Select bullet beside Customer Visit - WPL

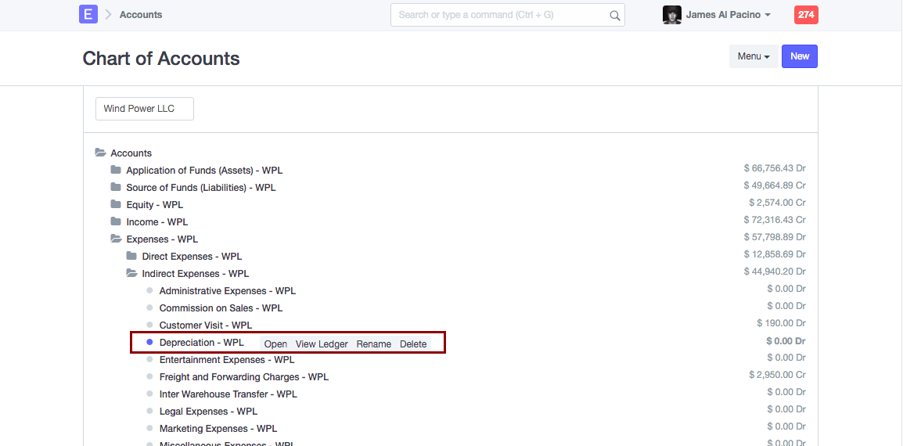pos(149,325)
